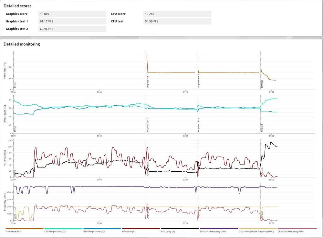Click the Percentage (%) axis title
The image size is (323, 238).
pyautogui.click(x=5, y=158)
